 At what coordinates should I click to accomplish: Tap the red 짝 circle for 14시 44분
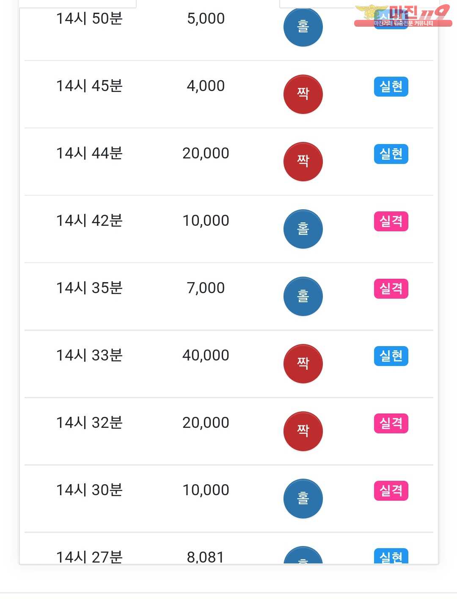[303, 161]
